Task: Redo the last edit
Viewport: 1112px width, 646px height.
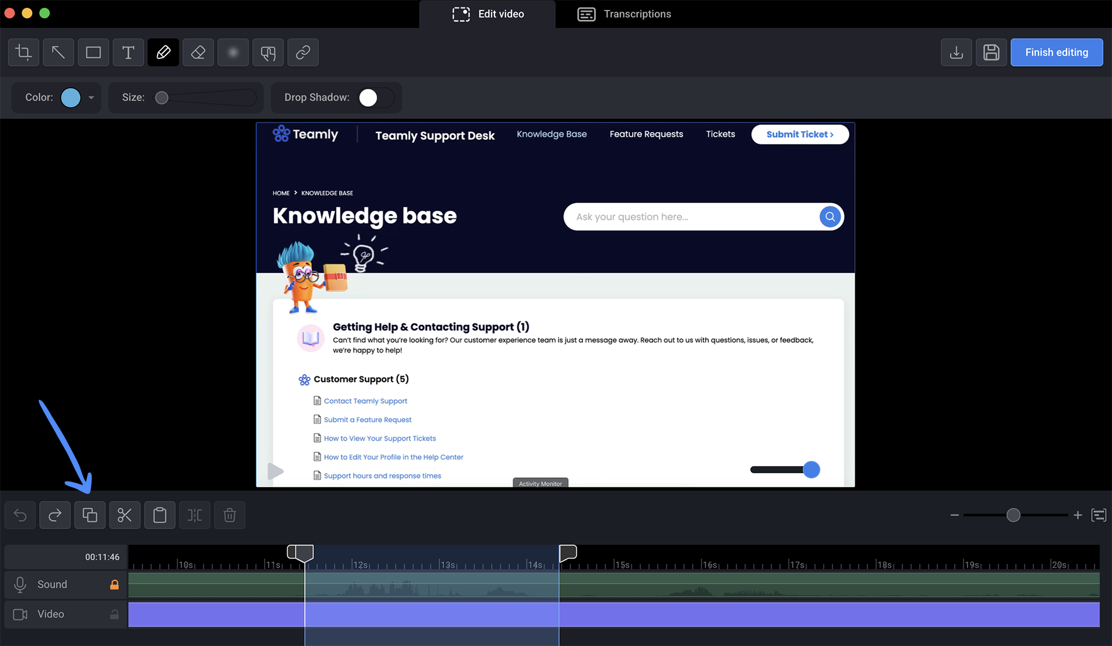Action: (55, 515)
